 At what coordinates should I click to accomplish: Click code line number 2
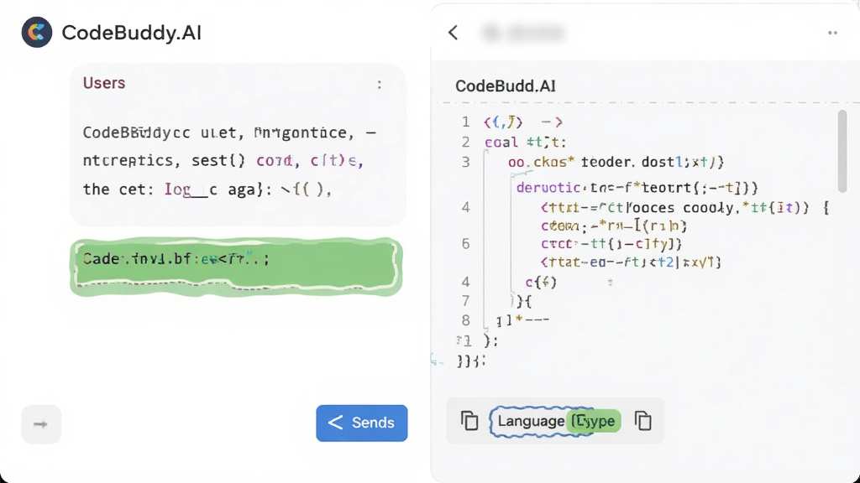[465, 143]
